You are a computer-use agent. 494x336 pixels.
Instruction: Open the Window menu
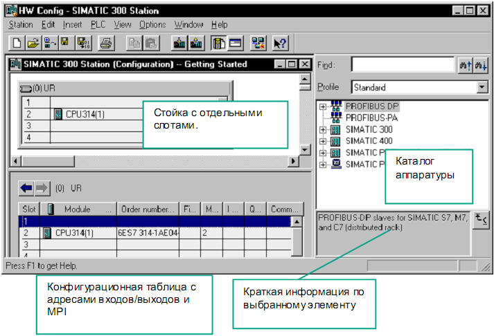(188, 25)
